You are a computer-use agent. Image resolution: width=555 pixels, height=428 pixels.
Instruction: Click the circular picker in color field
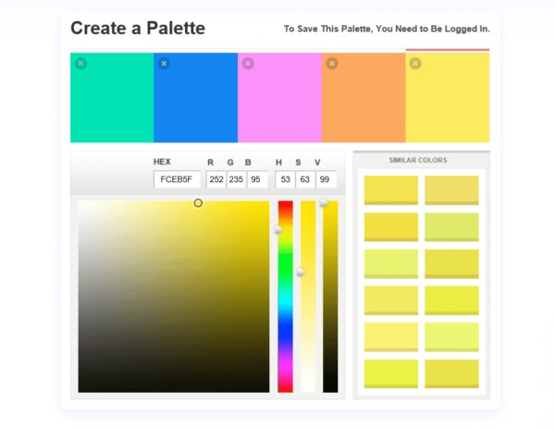pyautogui.click(x=198, y=203)
